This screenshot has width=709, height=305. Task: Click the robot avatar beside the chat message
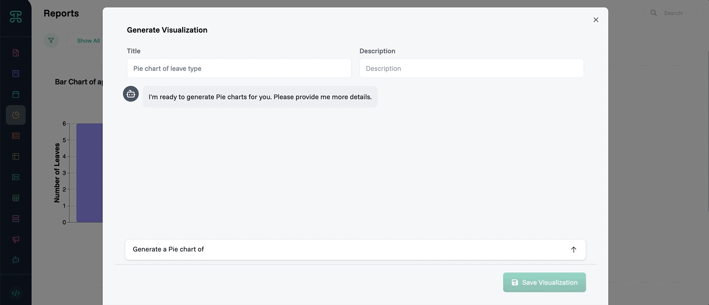tap(131, 94)
